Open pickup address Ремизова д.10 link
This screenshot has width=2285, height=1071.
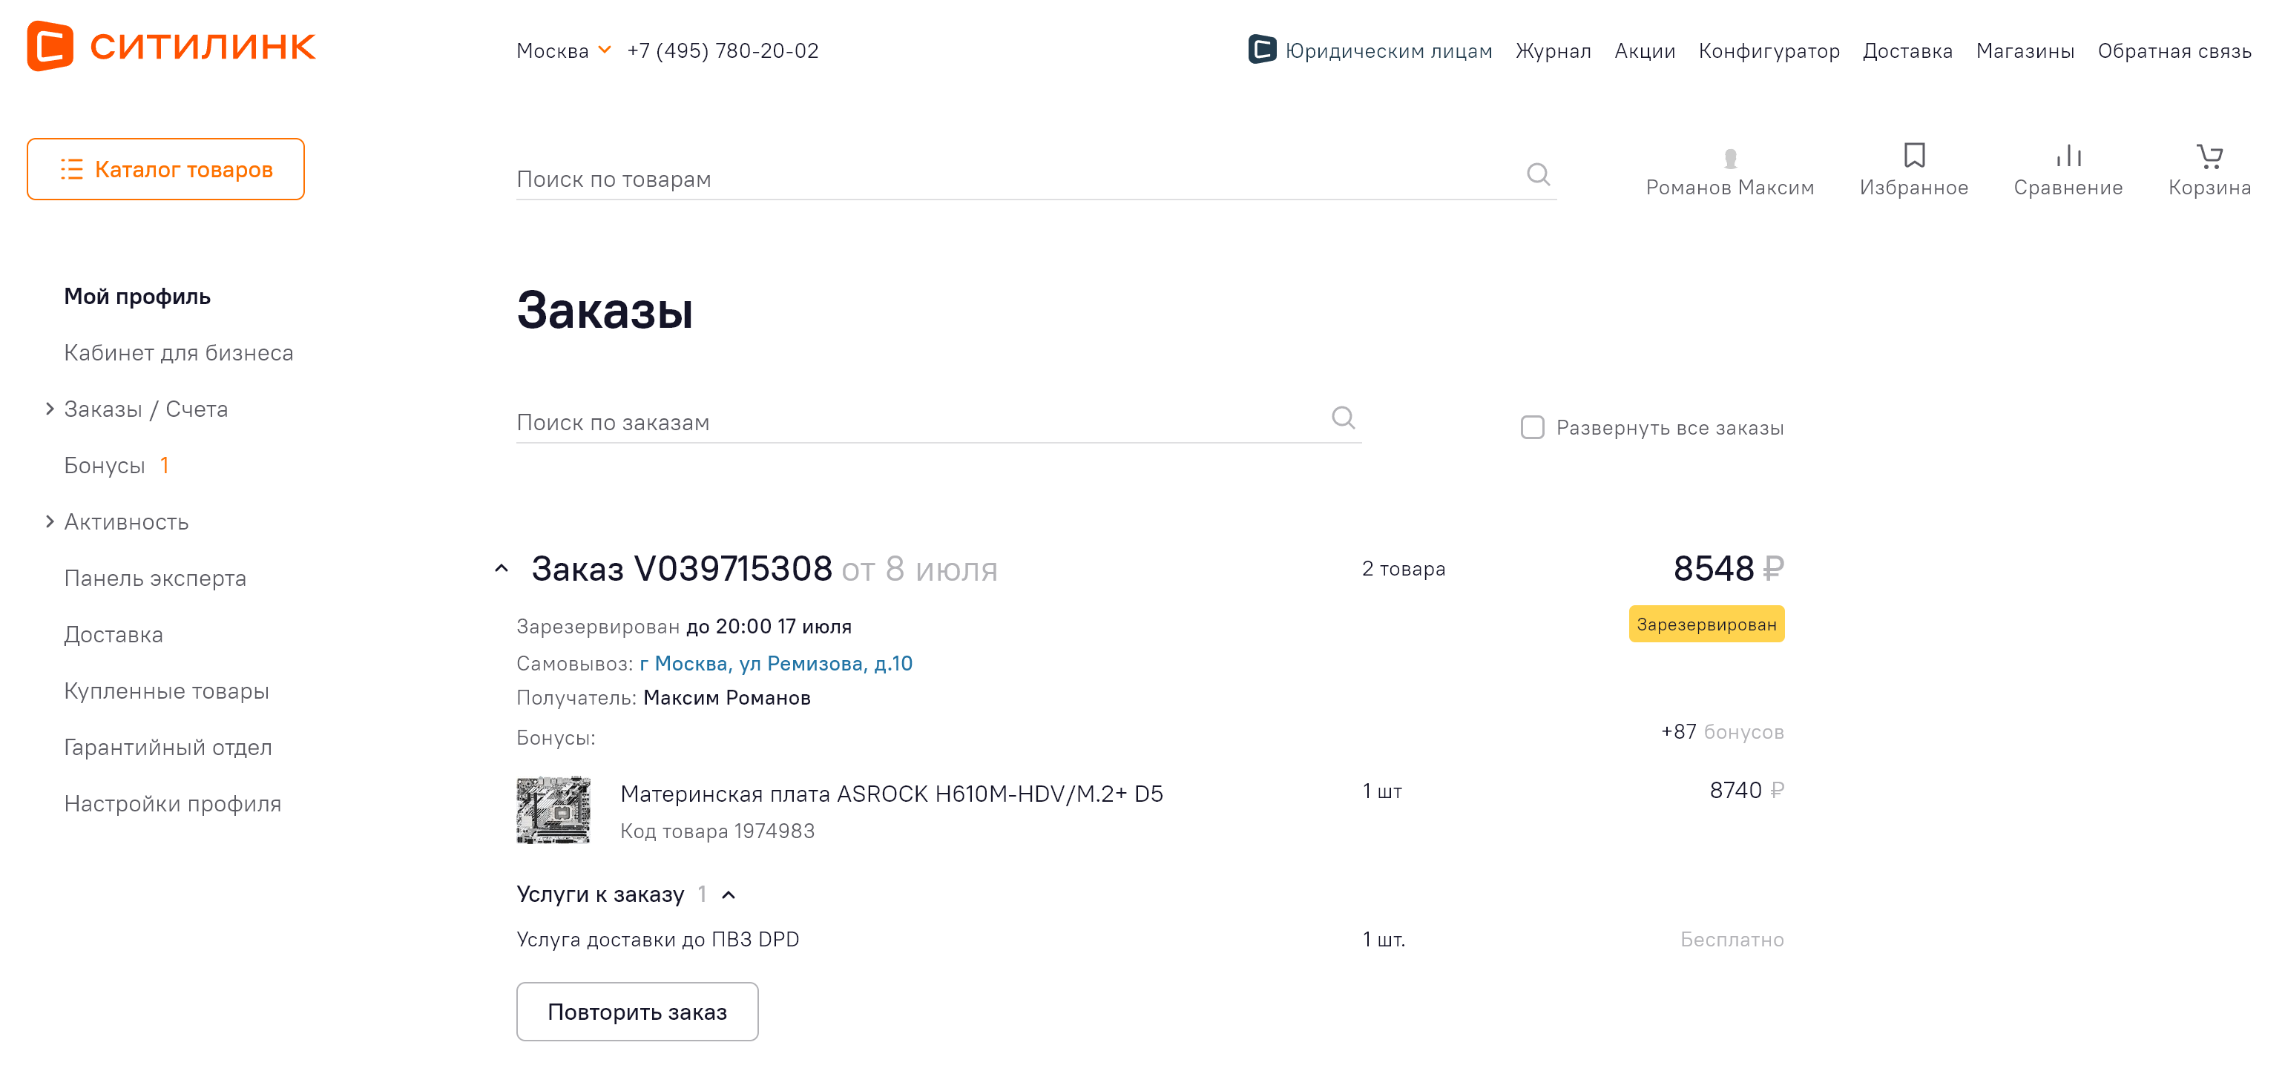[775, 663]
